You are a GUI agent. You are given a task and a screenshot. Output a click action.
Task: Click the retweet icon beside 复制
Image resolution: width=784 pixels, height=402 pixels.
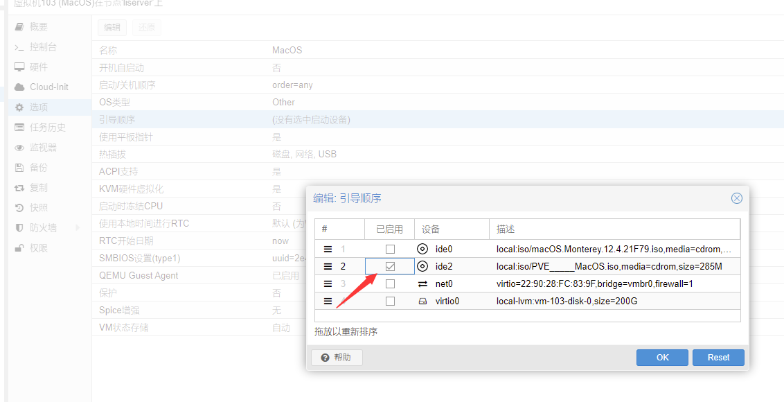[19, 188]
